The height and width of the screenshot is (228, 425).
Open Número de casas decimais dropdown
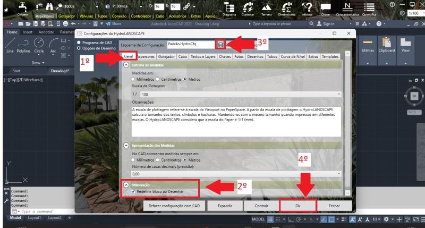coord(236,174)
